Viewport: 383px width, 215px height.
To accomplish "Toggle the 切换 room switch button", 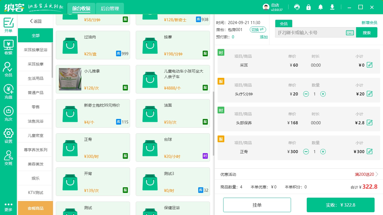I will 258,30.
